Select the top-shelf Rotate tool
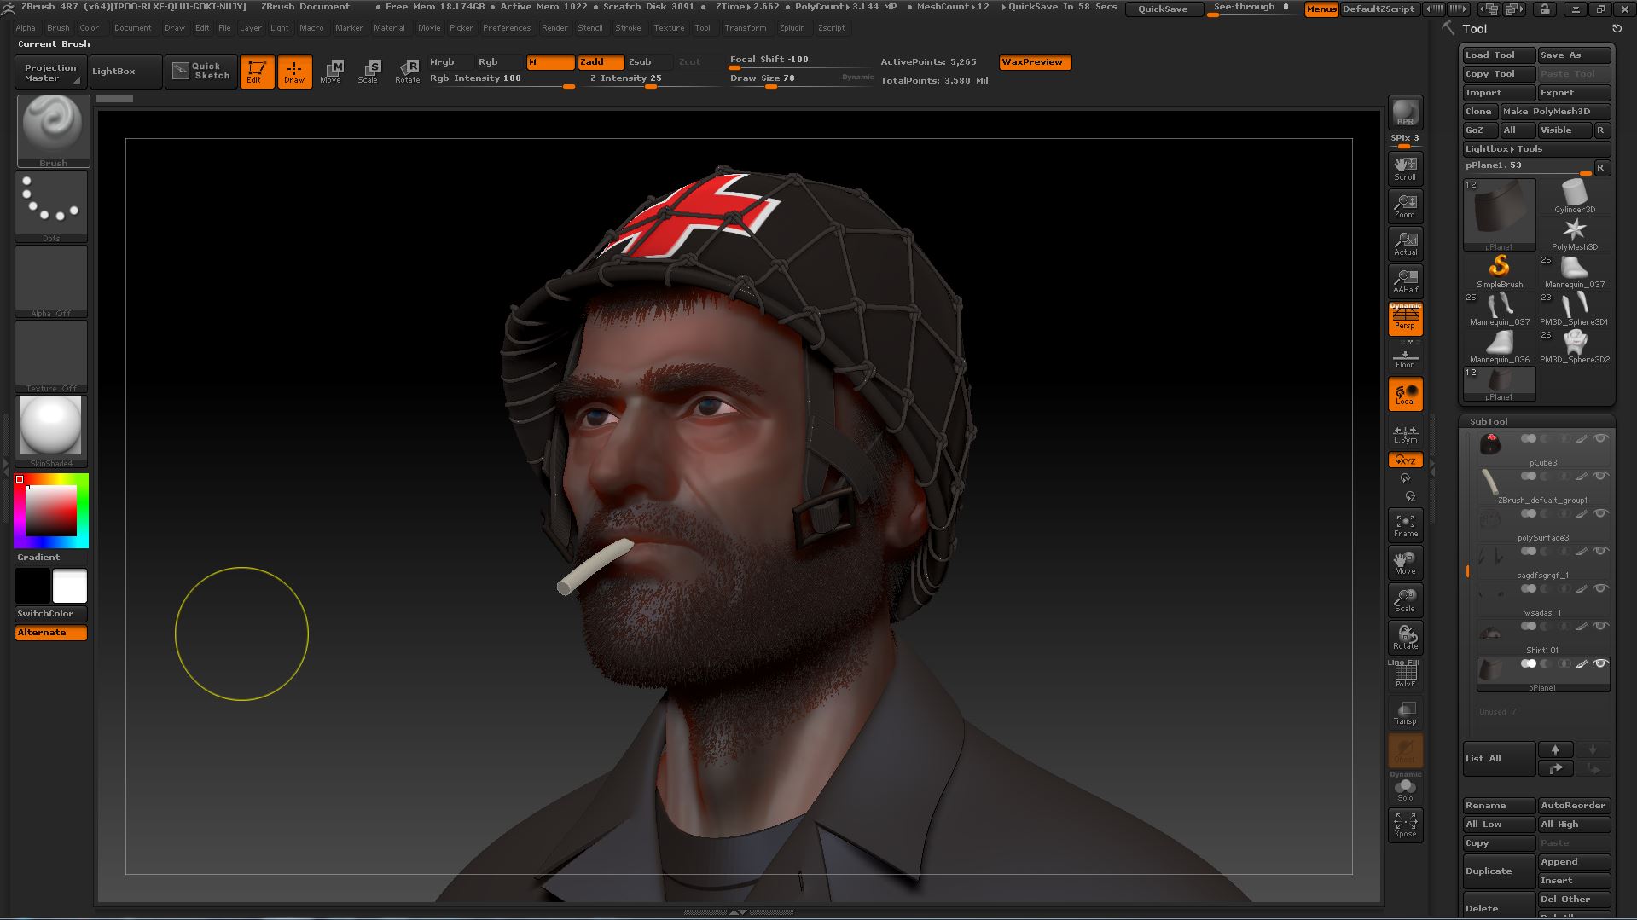The image size is (1637, 920). (x=407, y=72)
